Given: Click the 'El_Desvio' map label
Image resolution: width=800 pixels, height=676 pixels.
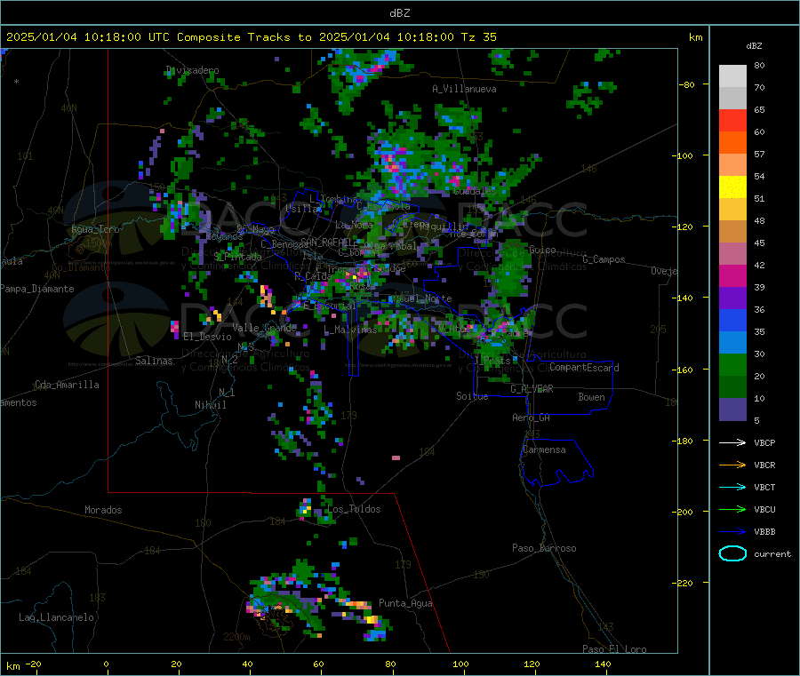Looking at the screenshot, I should [x=208, y=337].
